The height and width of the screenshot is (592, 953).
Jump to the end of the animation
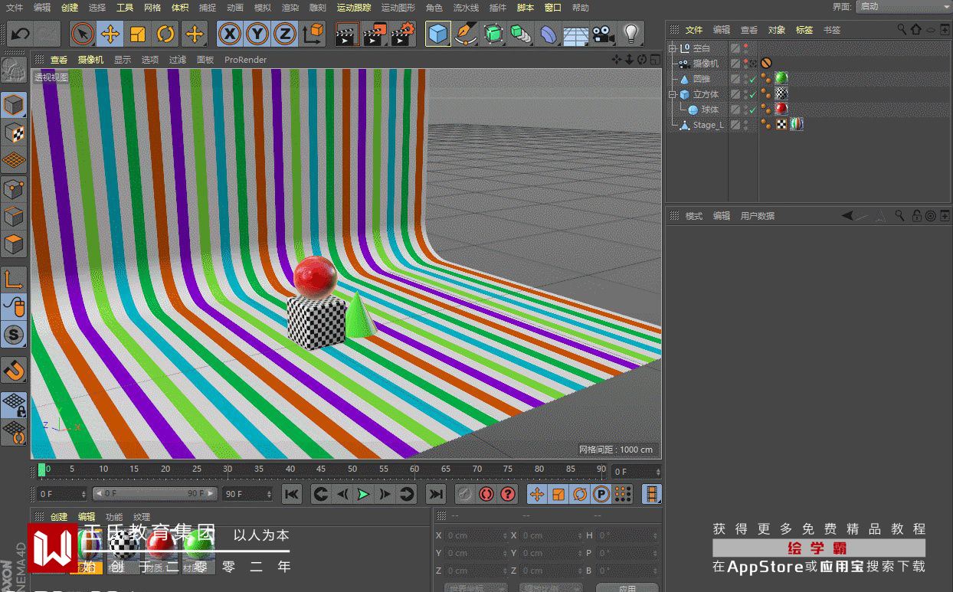click(435, 495)
